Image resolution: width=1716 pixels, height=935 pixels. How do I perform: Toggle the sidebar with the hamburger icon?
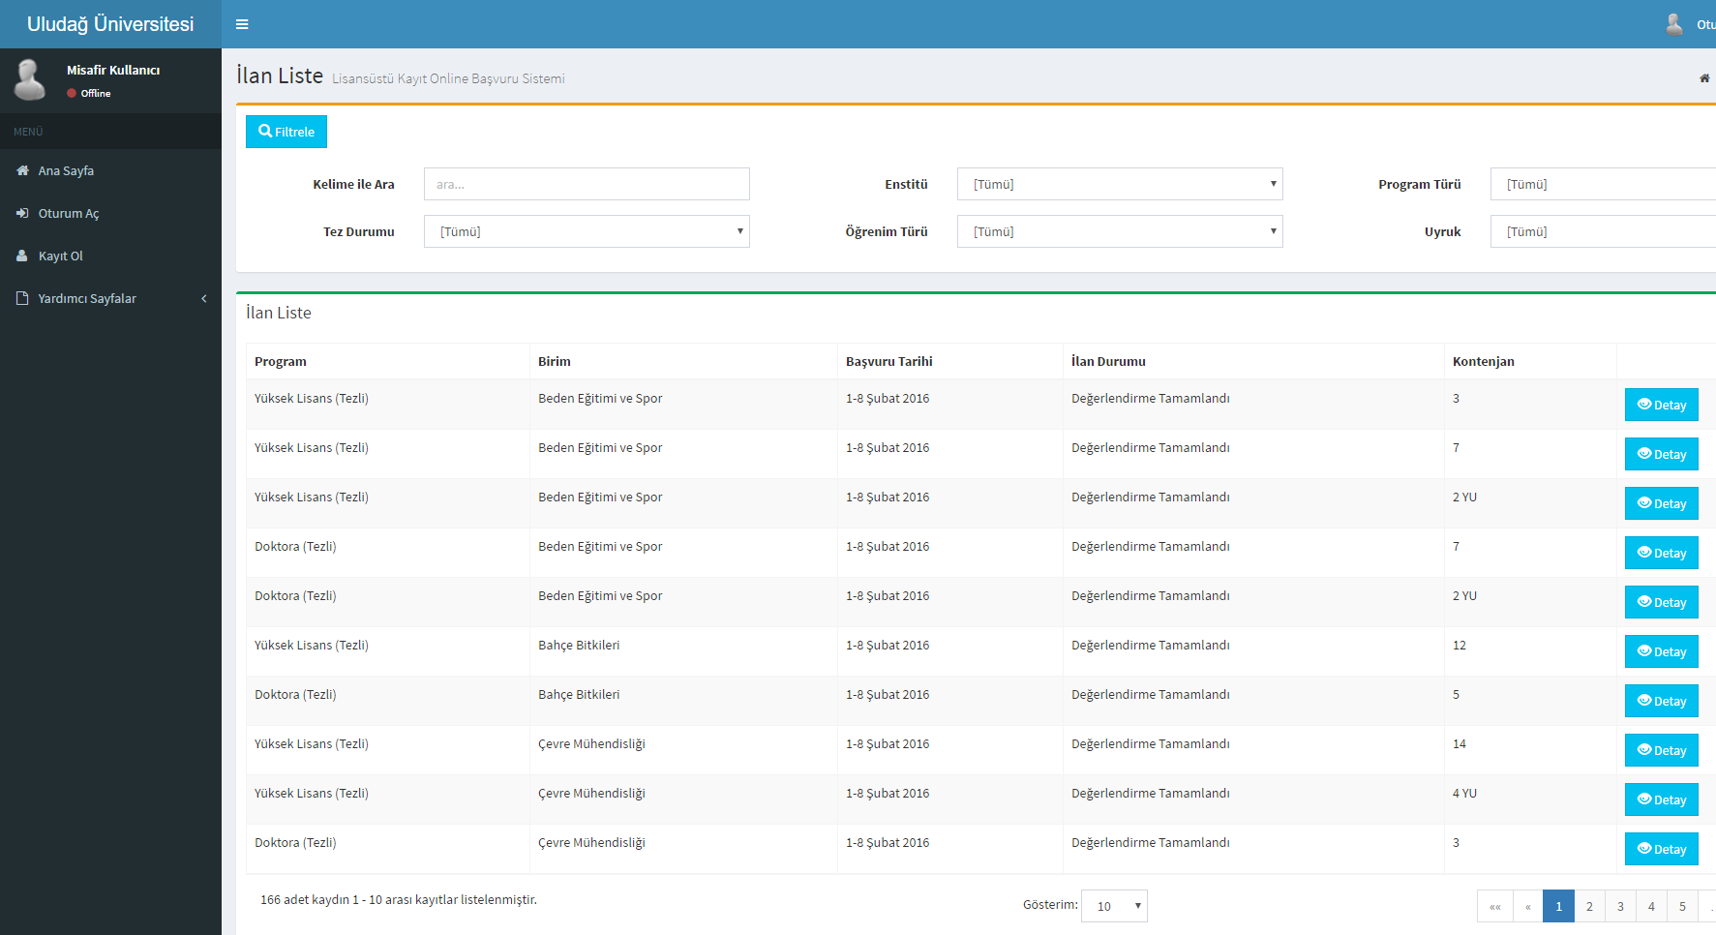tap(242, 24)
